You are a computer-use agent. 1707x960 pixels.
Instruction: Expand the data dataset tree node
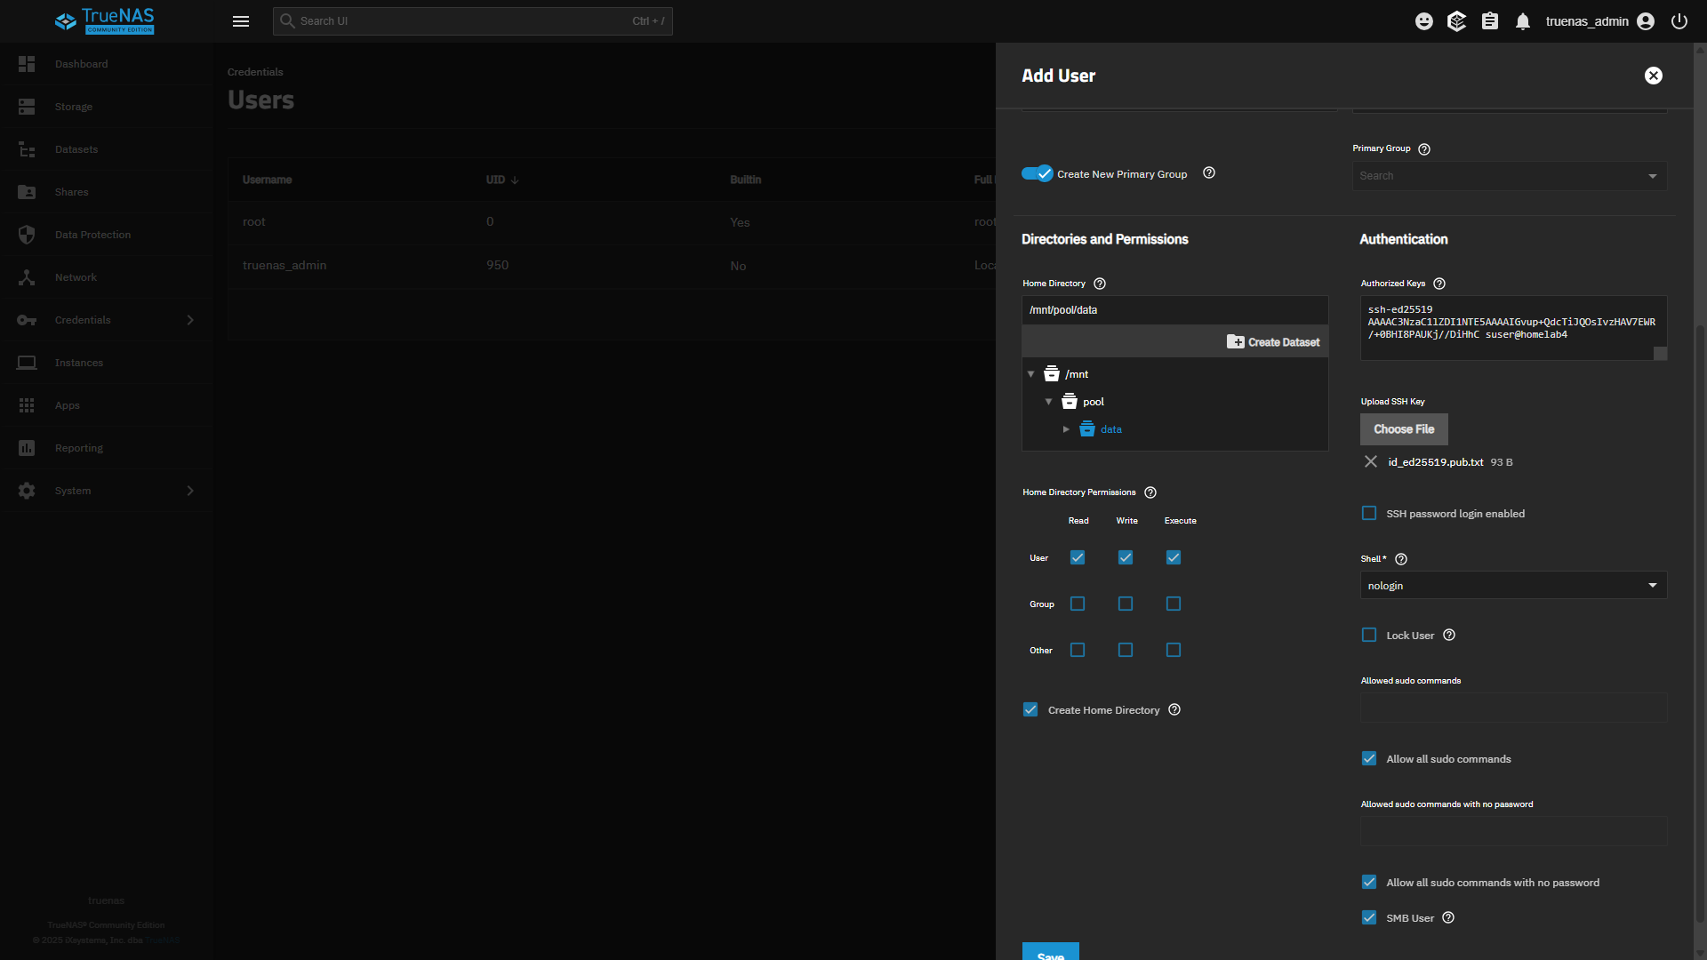[x=1066, y=429]
